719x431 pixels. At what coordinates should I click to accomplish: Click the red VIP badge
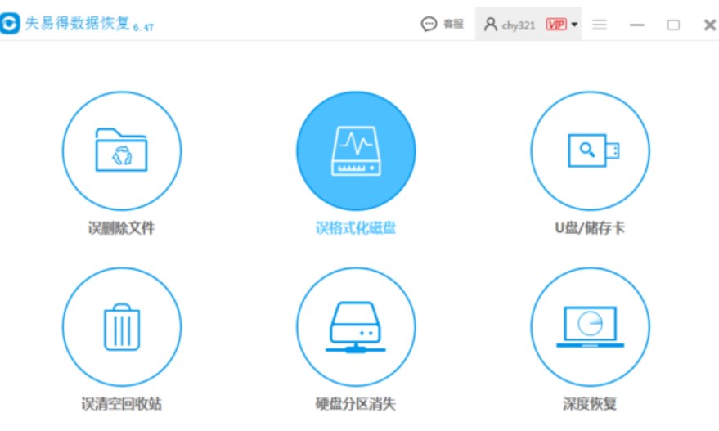tap(556, 25)
